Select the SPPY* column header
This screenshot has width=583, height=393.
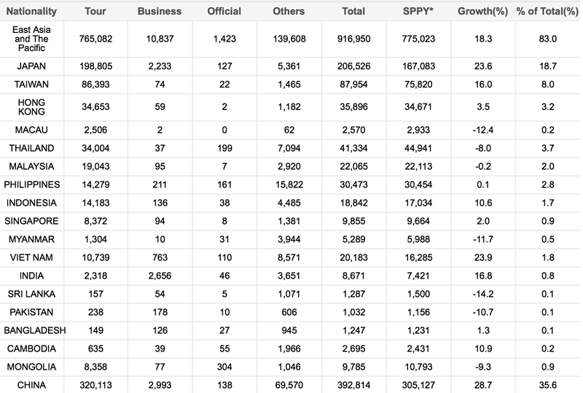point(418,11)
